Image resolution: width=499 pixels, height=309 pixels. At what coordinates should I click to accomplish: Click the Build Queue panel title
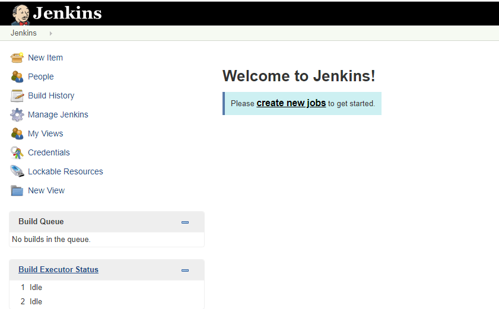41,221
